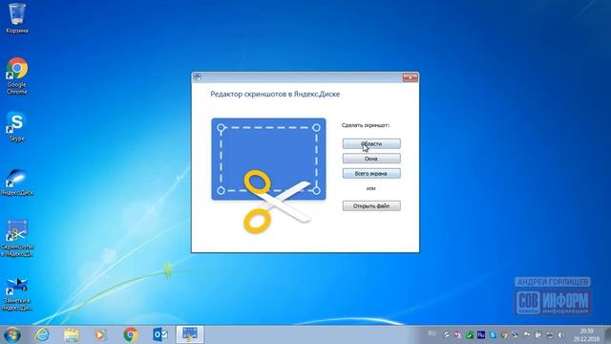The width and height of the screenshot is (611, 344).
Task: Open the Recycle Bin (Корзина) desktop icon
Action: coord(17,18)
